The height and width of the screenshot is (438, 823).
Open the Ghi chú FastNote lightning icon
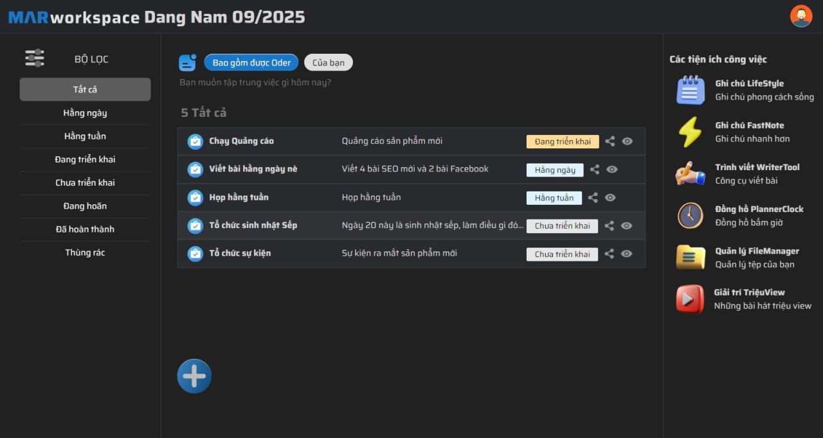coord(691,132)
